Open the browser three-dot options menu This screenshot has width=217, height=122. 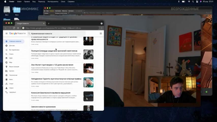pyautogui.click(x=102, y=28)
